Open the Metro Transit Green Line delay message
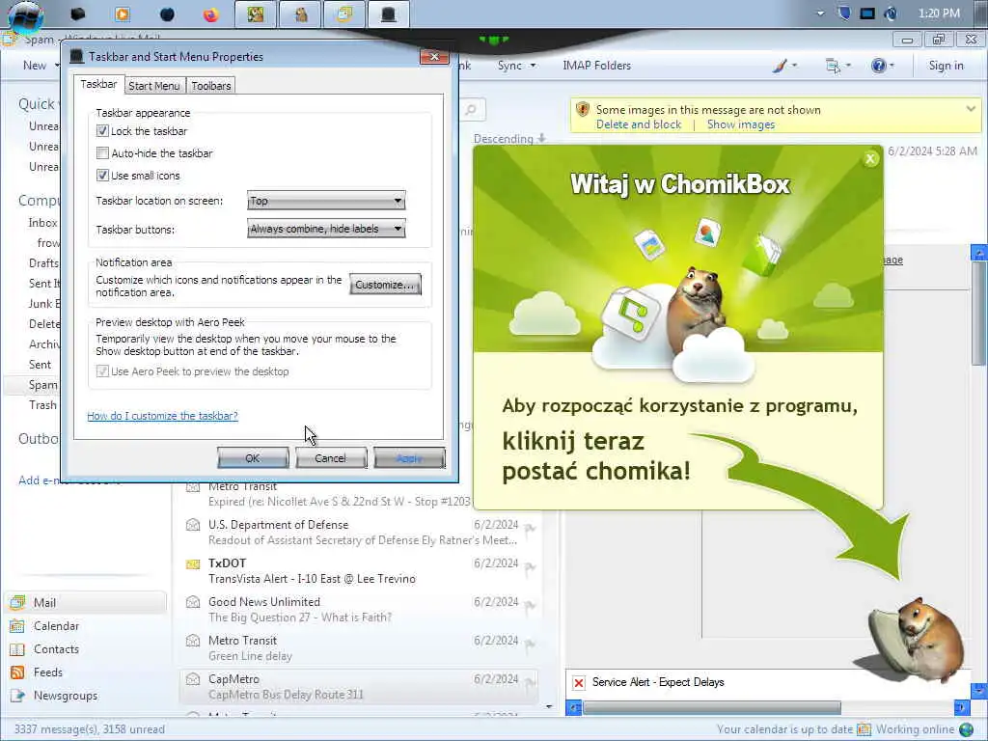The image size is (988, 741). pos(359,647)
